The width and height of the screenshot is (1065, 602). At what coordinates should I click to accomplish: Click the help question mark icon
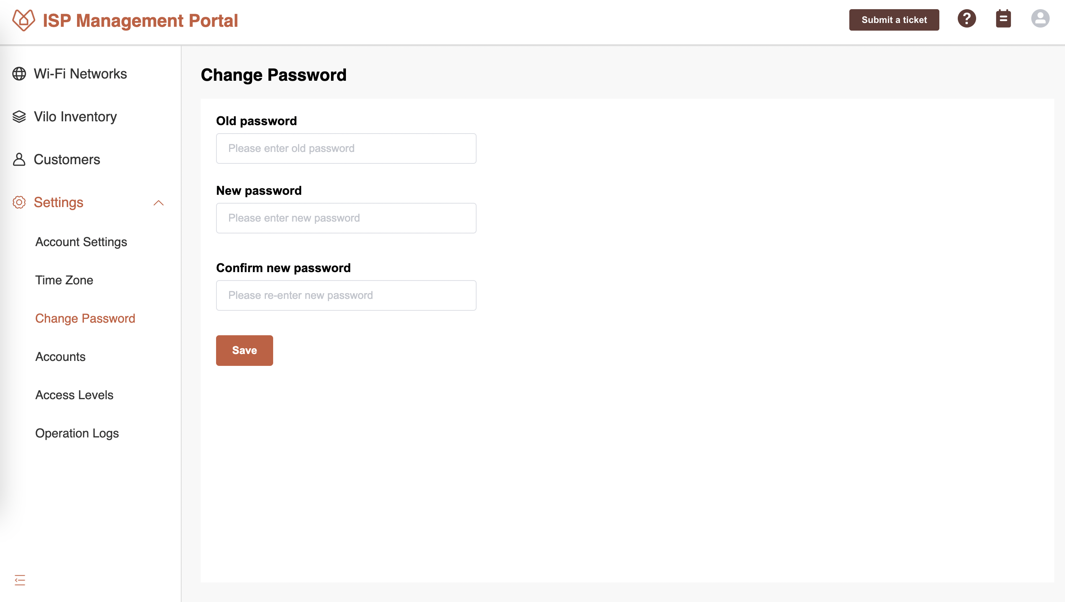tap(967, 19)
